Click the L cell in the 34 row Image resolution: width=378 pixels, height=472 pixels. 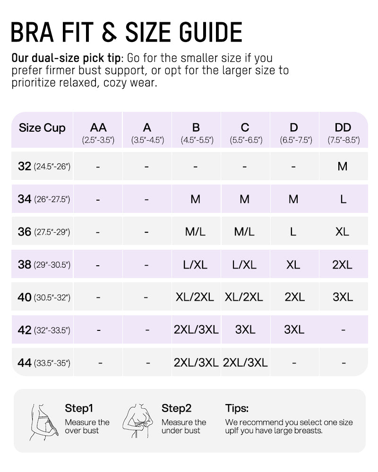point(344,199)
